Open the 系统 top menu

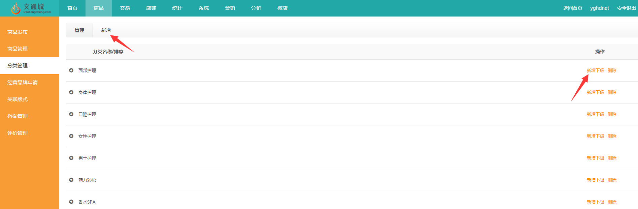tap(204, 8)
